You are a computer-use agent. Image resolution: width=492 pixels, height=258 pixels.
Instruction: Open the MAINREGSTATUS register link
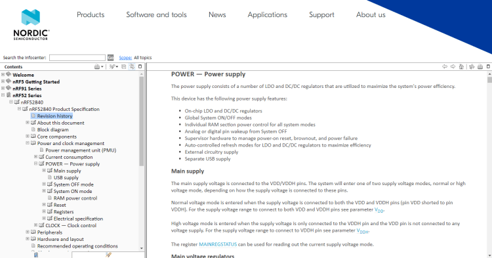click(x=218, y=244)
